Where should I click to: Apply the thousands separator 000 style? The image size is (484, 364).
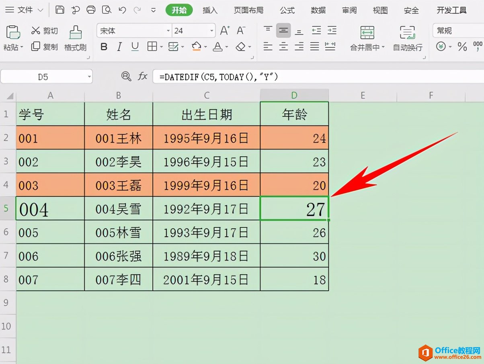click(478, 47)
